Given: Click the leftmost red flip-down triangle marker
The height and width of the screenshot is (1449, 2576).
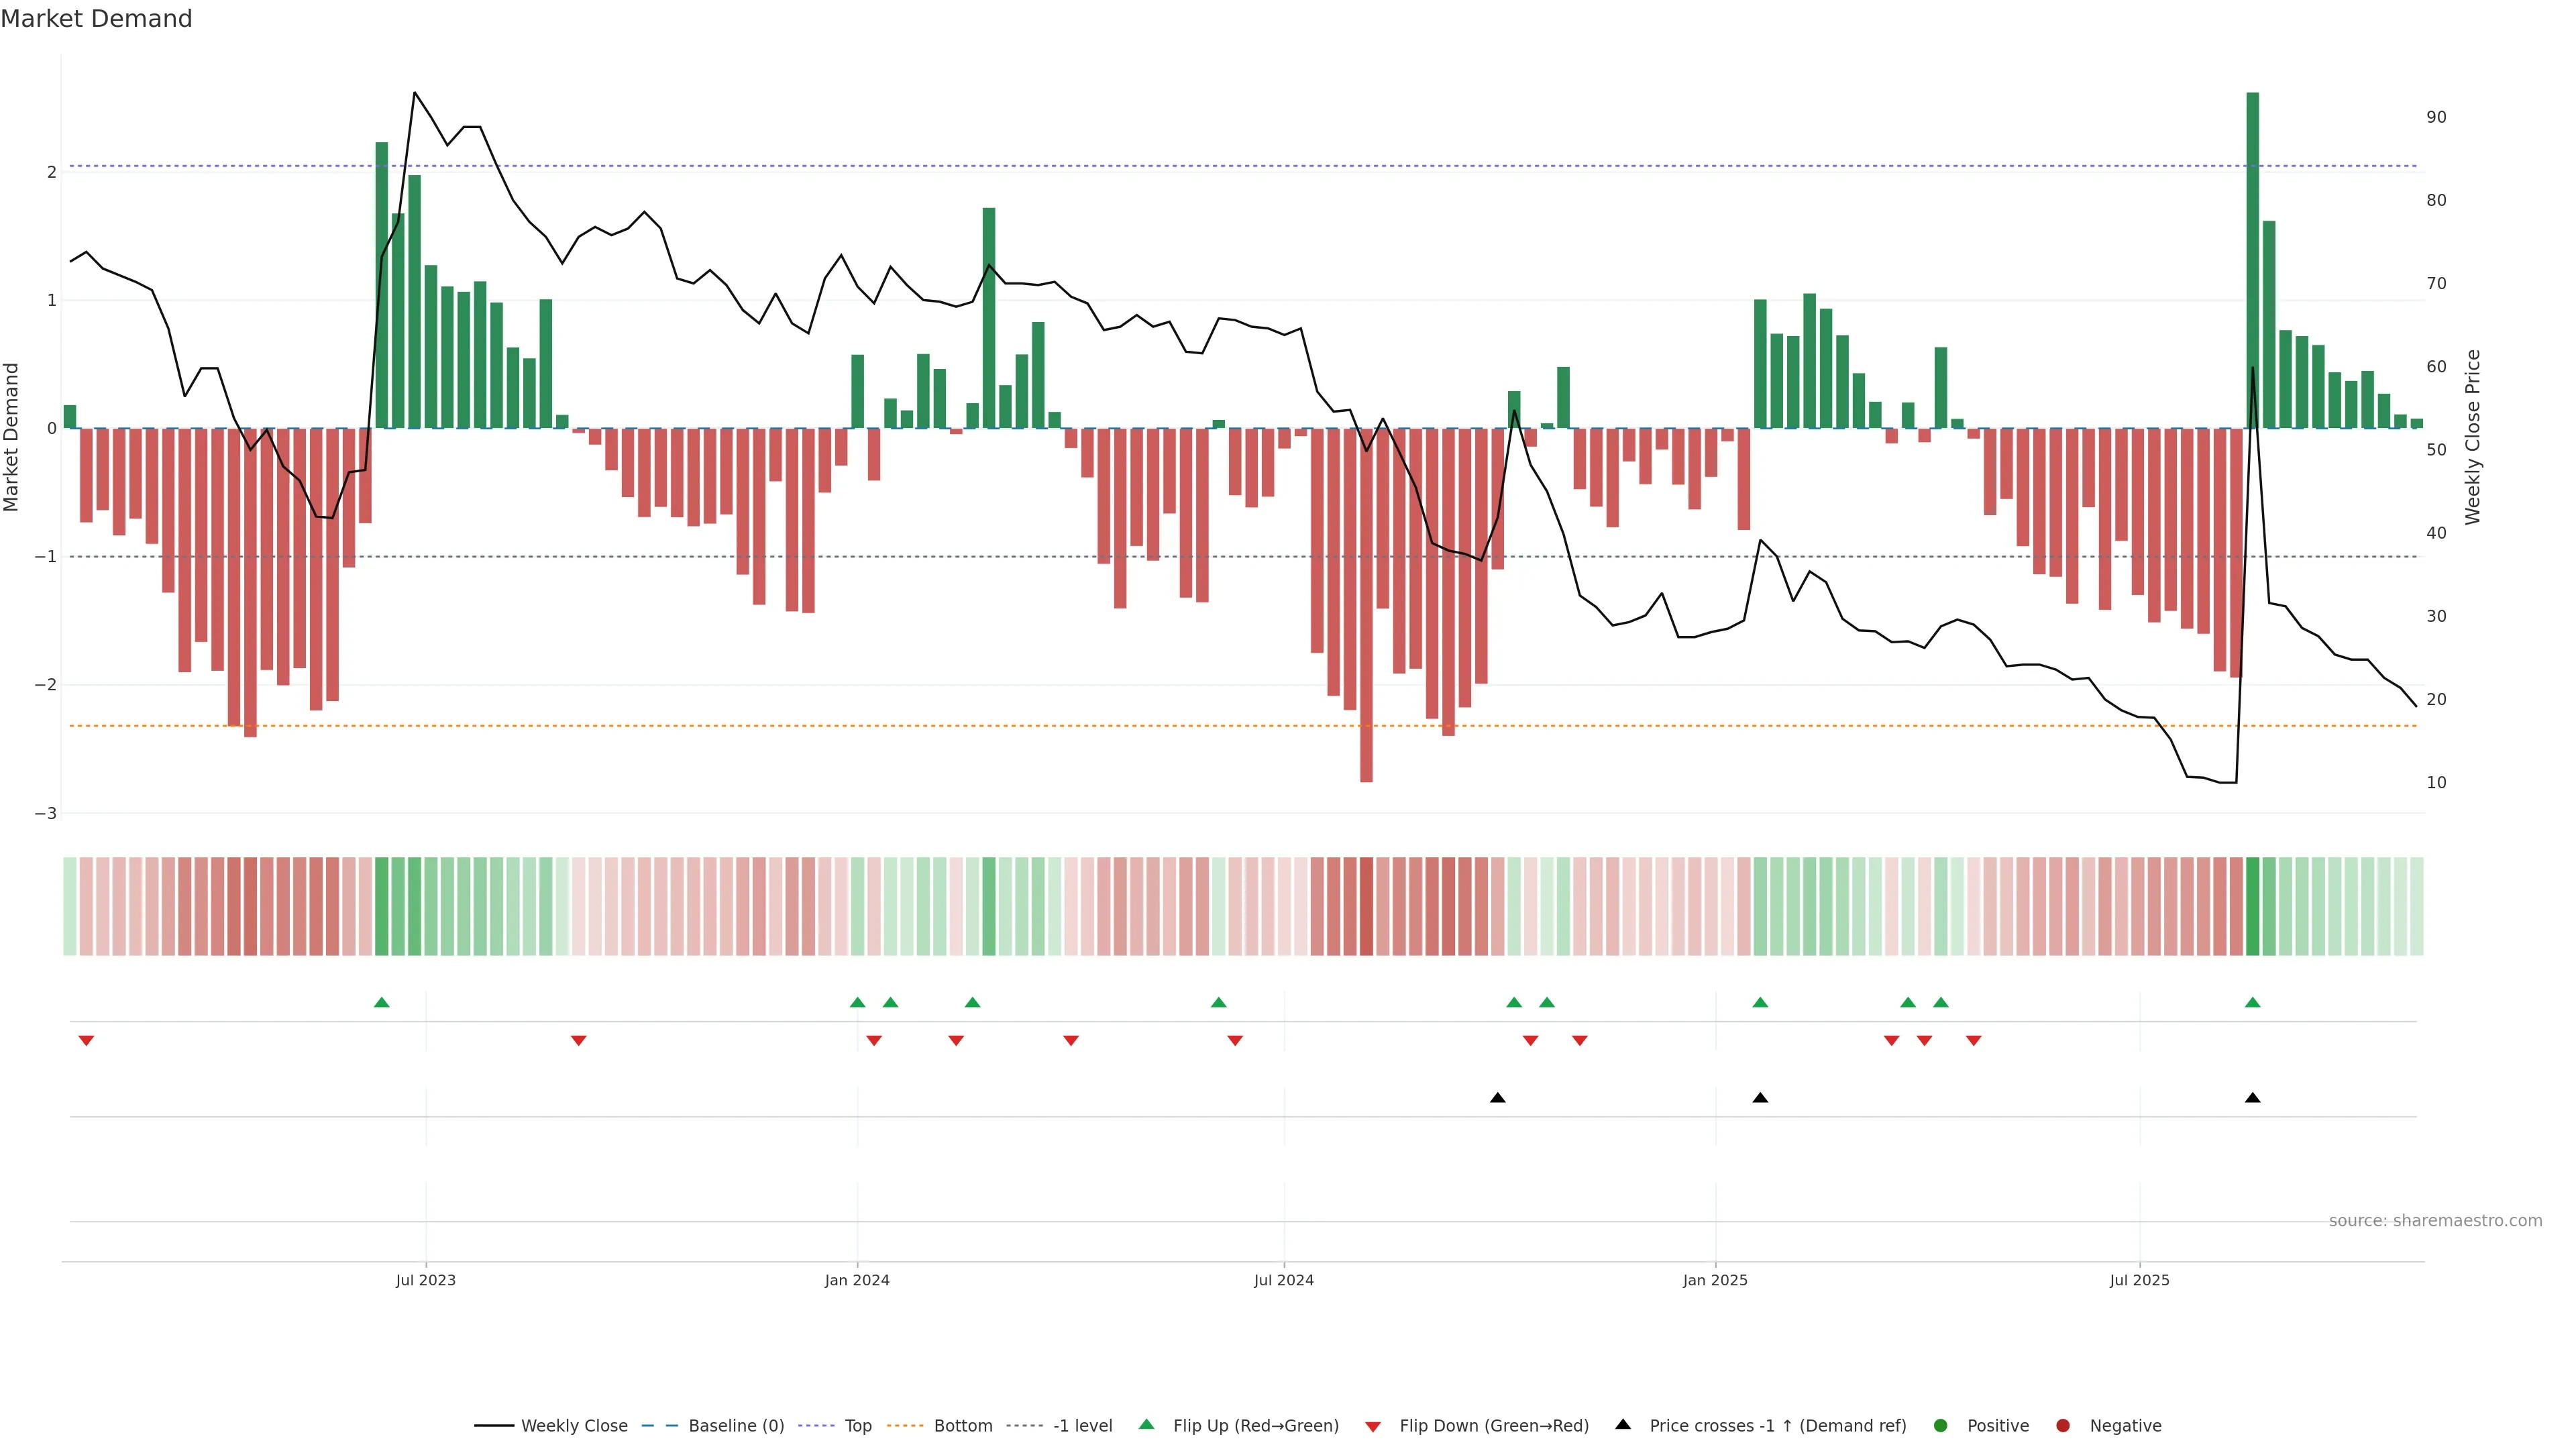Looking at the screenshot, I should [86, 1041].
